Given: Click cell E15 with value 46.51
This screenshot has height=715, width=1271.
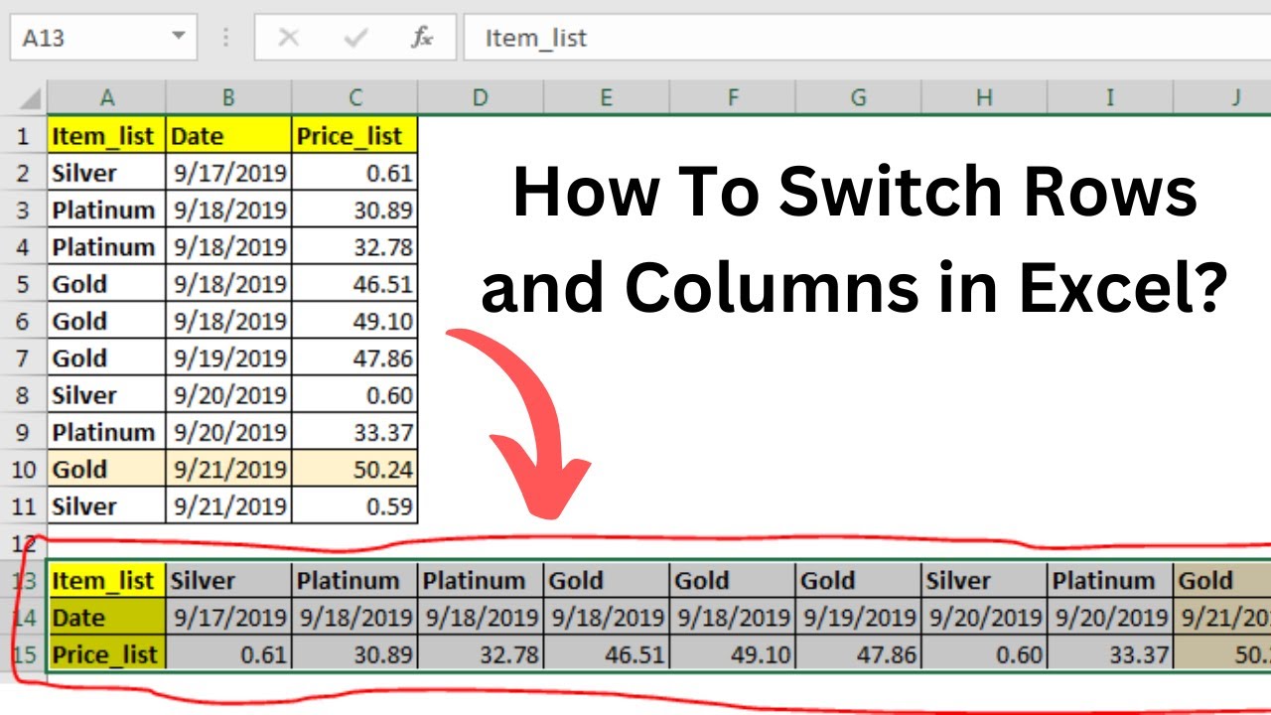Looking at the screenshot, I should coord(606,655).
